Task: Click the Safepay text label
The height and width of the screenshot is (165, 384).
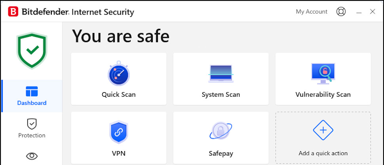Action: click(x=221, y=154)
